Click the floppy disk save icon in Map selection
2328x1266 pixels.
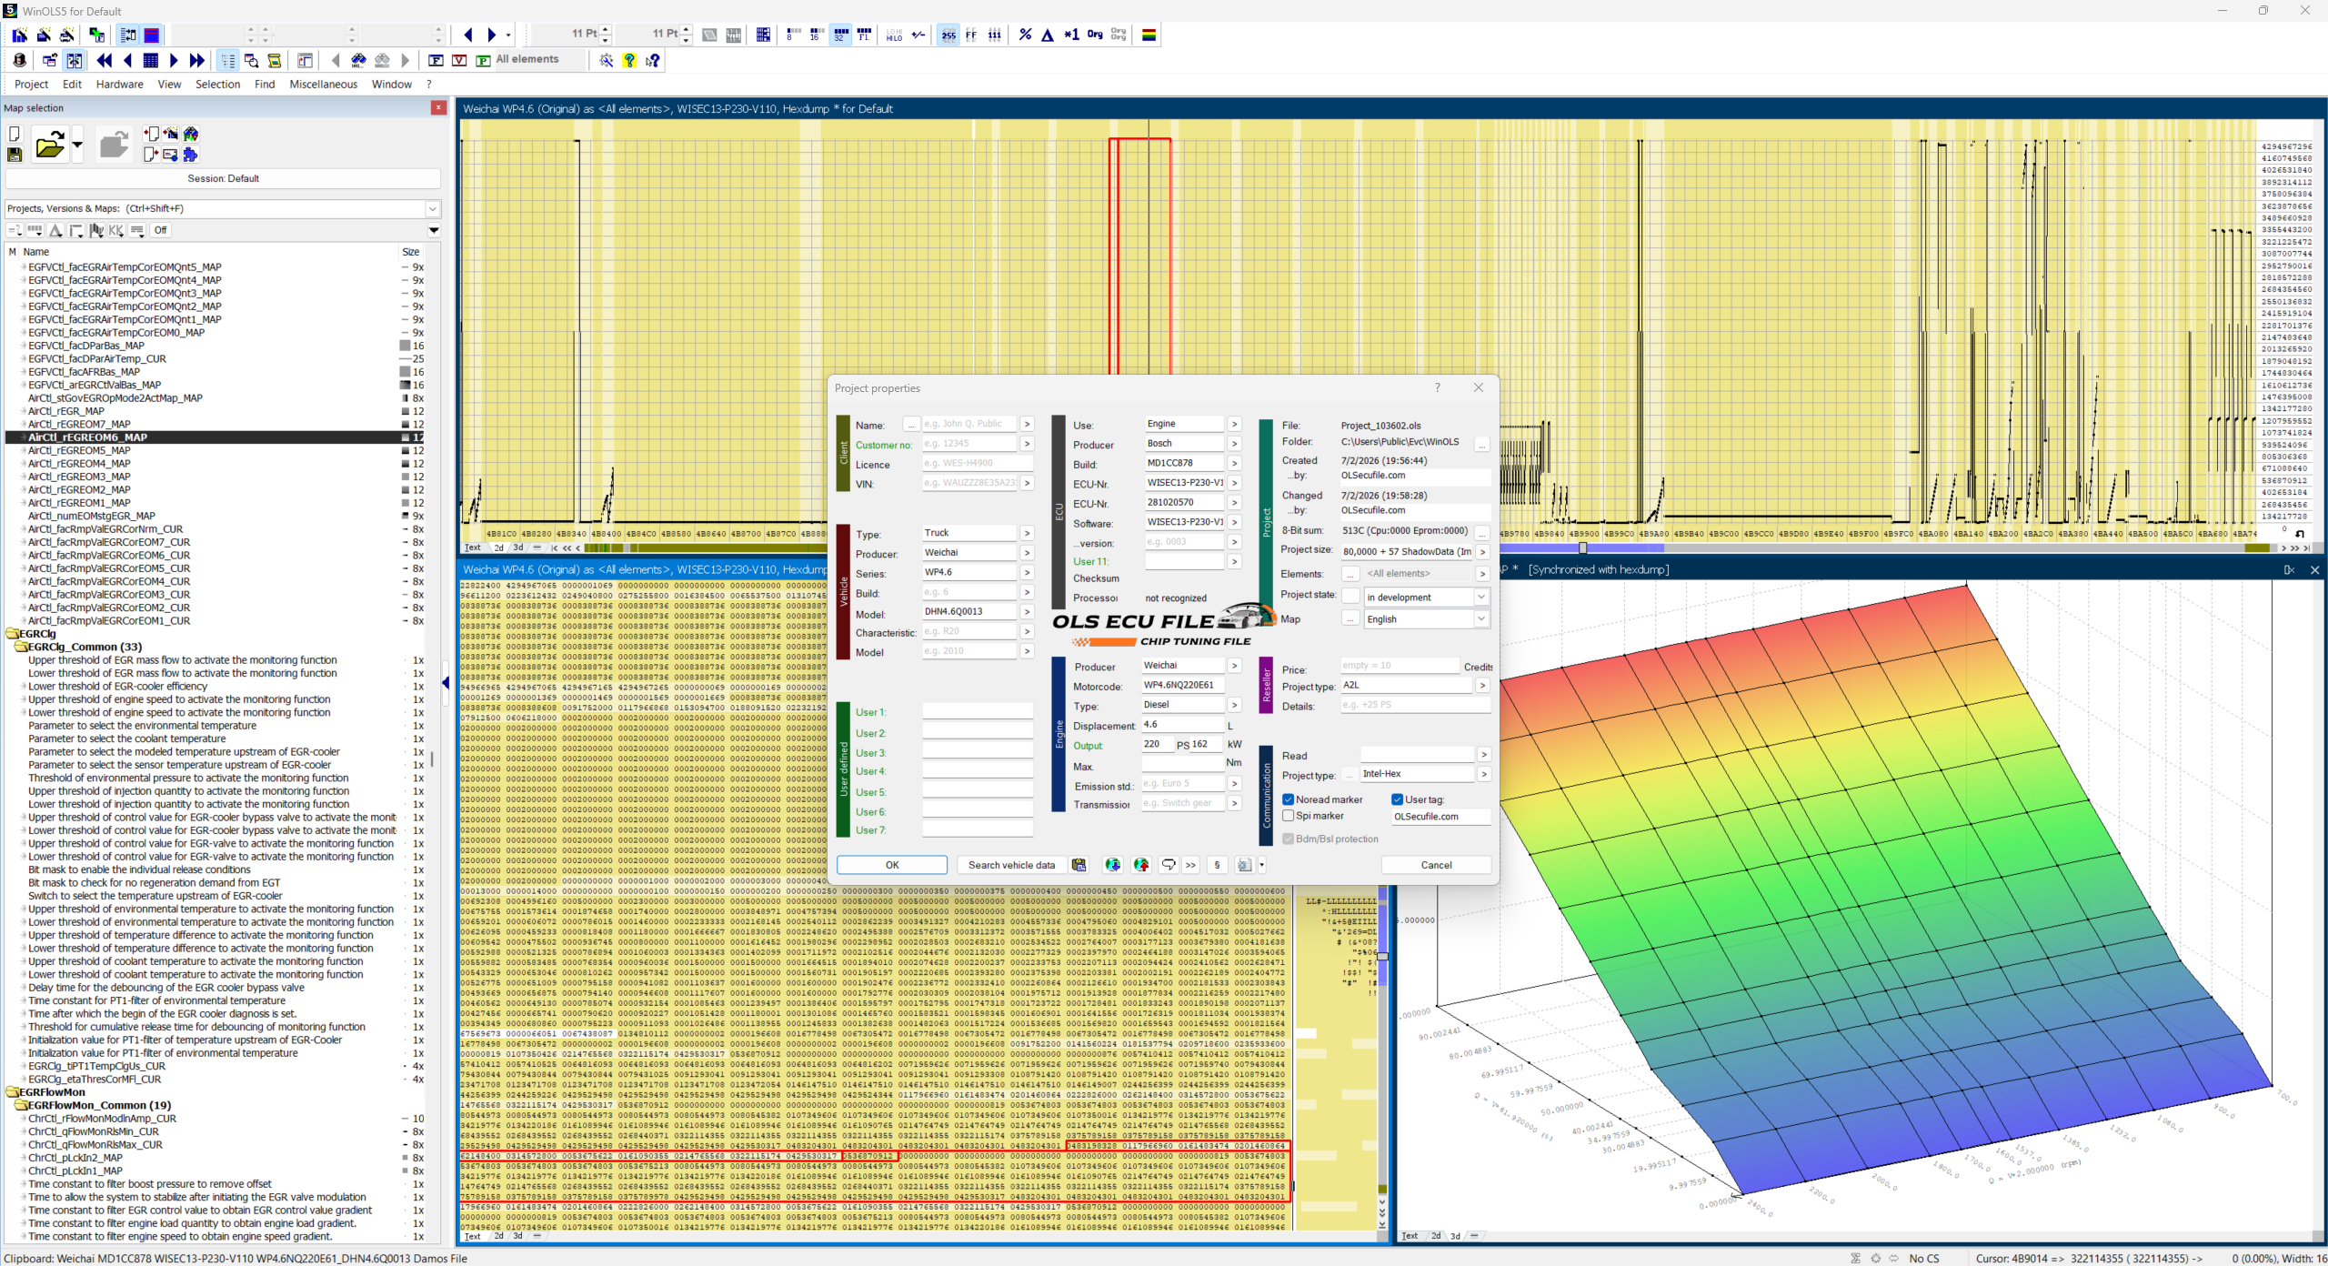(15, 155)
